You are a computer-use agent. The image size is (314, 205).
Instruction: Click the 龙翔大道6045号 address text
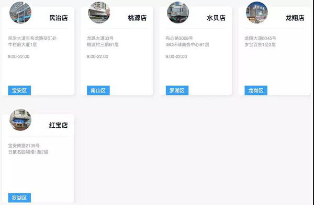click(x=260, y=38)
